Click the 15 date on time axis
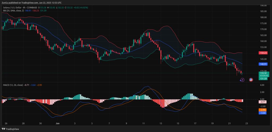Viewport: 272px width, 132px height. [178, 123]
